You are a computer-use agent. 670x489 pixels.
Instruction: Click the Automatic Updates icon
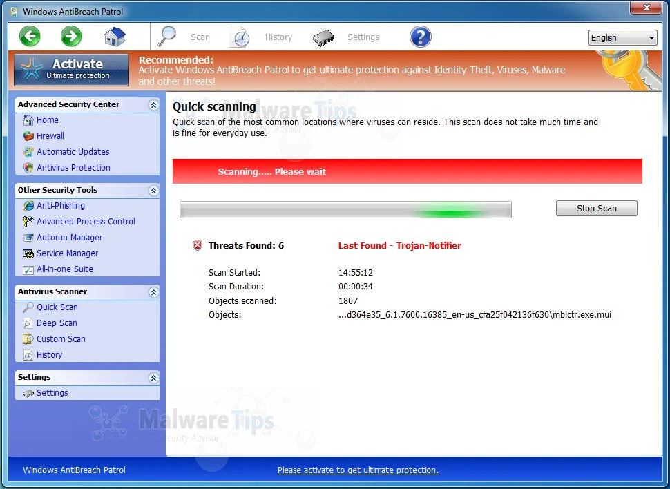pyautogui.click(x=28, y=152)
